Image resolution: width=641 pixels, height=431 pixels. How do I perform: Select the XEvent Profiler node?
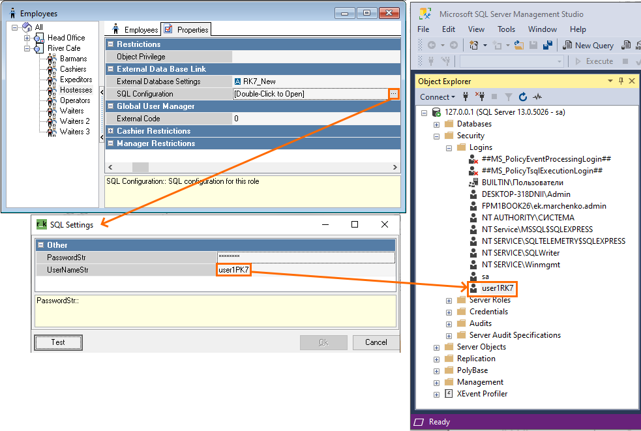[x=482, y=394]
